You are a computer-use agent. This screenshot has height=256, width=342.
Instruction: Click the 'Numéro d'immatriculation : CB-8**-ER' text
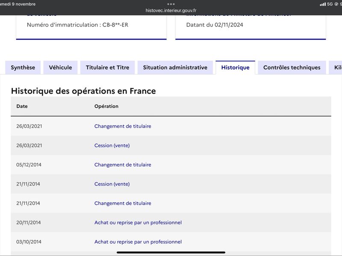tap(77, 25)
